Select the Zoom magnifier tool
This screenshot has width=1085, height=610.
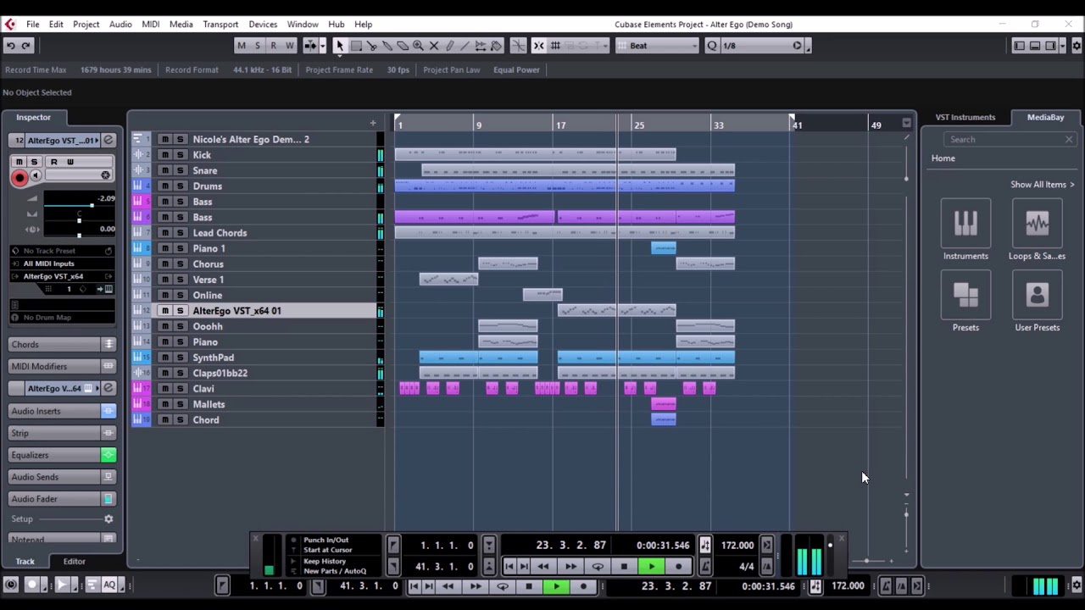418,46
